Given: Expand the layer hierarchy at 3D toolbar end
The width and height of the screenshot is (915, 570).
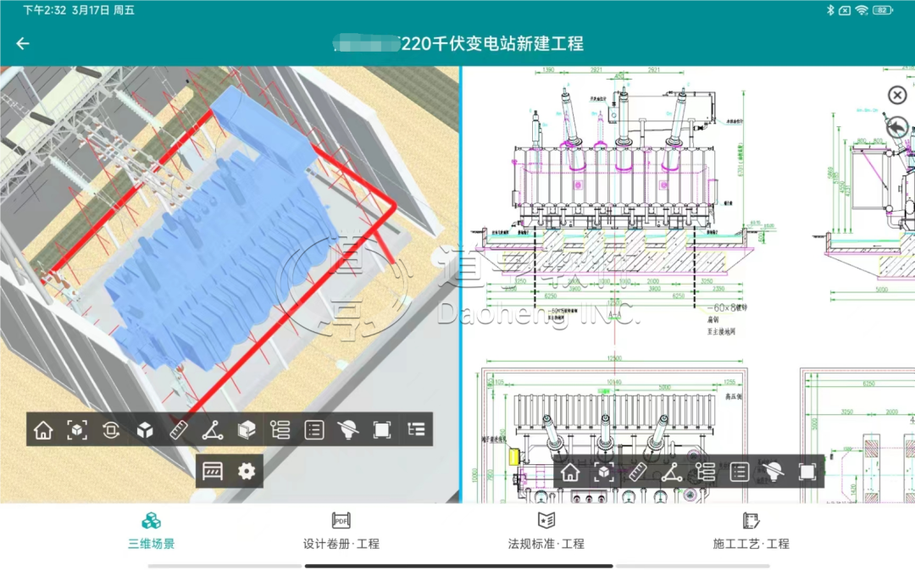Looking at the screenshot, I should [x=416, y=430].
